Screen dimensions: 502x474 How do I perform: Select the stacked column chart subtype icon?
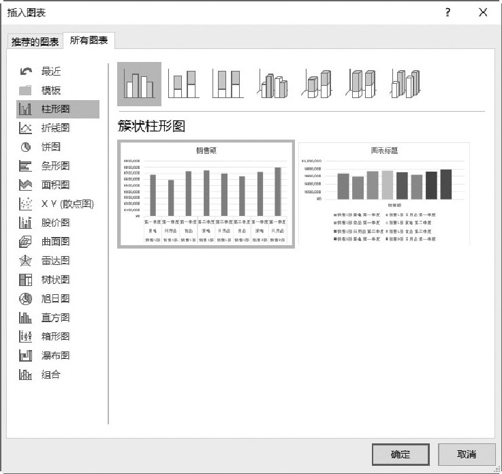183,84
